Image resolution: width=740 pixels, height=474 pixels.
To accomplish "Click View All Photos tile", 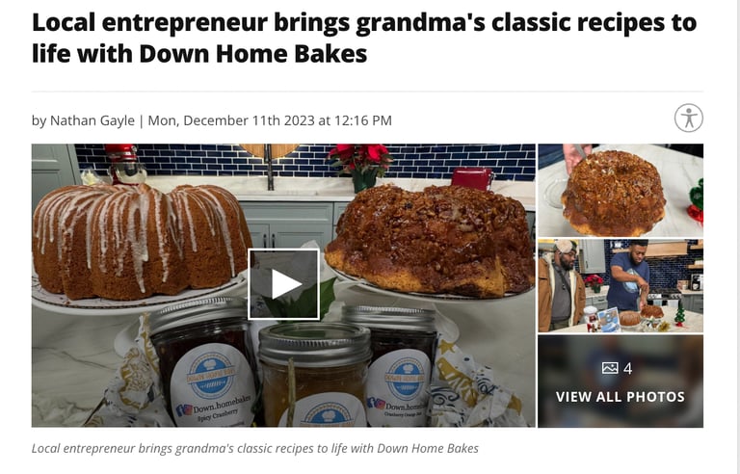I will pos(621,382).
